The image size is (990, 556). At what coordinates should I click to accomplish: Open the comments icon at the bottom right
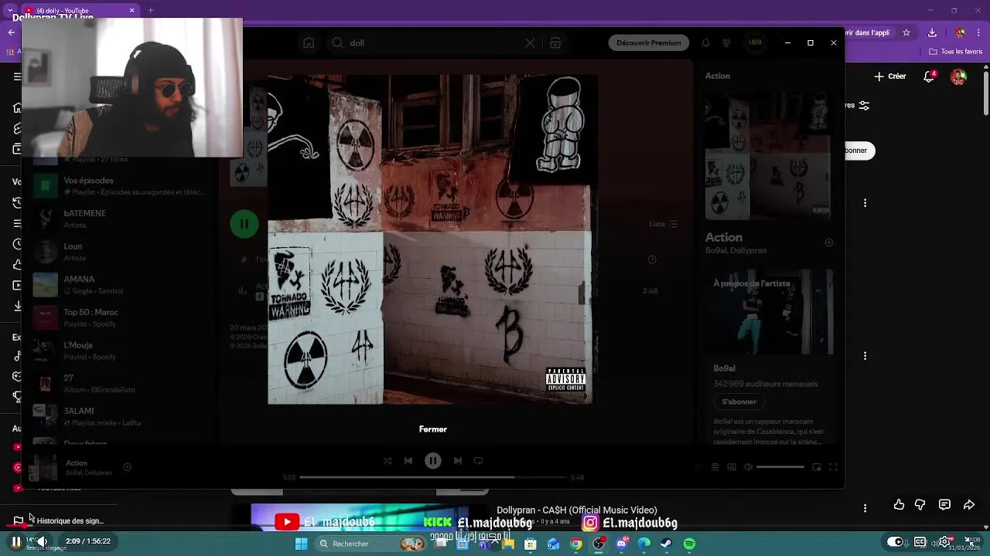click(x=944, y=505)
